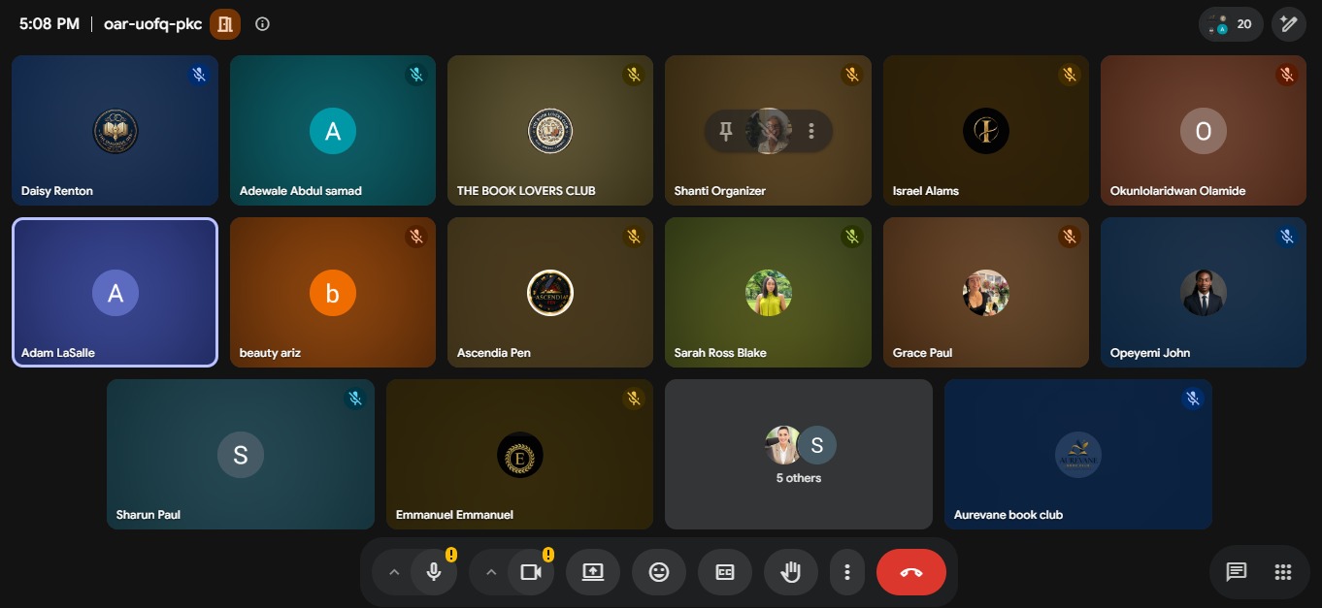Click the door icon beside meeting code

(x=225, y=24)
